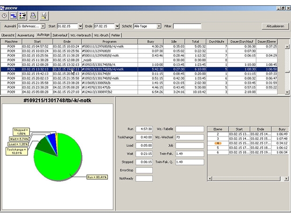Image resolution: width=291 pixels, height=218 pixels.
Task: Click the list view toolbar icon
Action: coord(23,15)
